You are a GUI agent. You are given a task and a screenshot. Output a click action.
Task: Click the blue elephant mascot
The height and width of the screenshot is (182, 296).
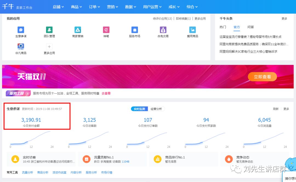click(x=290, y=164)
